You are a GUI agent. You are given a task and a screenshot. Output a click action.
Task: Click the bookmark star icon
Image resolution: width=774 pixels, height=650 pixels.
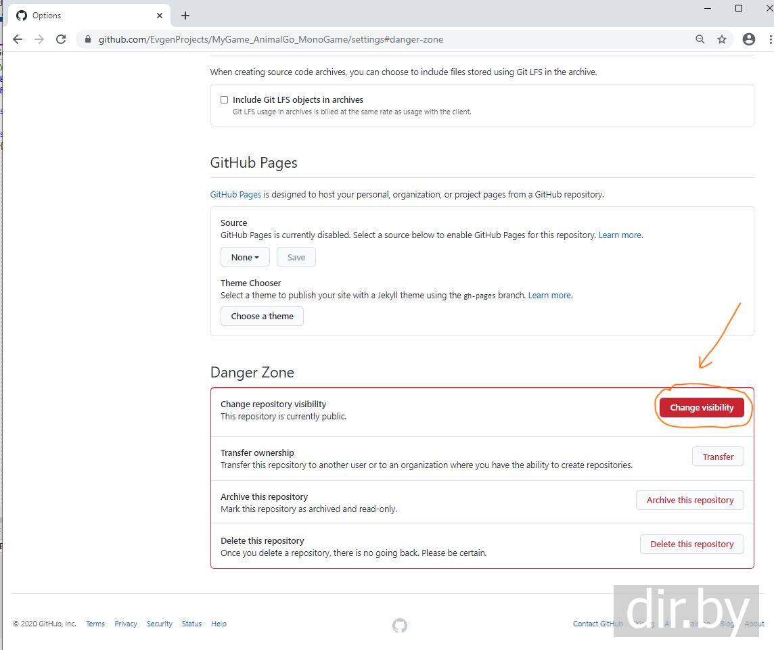point(722,39)
